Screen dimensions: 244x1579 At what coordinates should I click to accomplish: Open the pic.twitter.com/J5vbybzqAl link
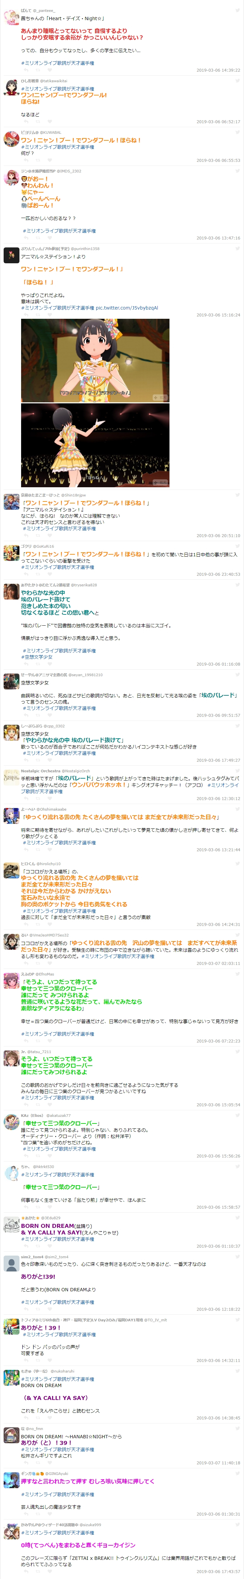(x=127, y=308)
